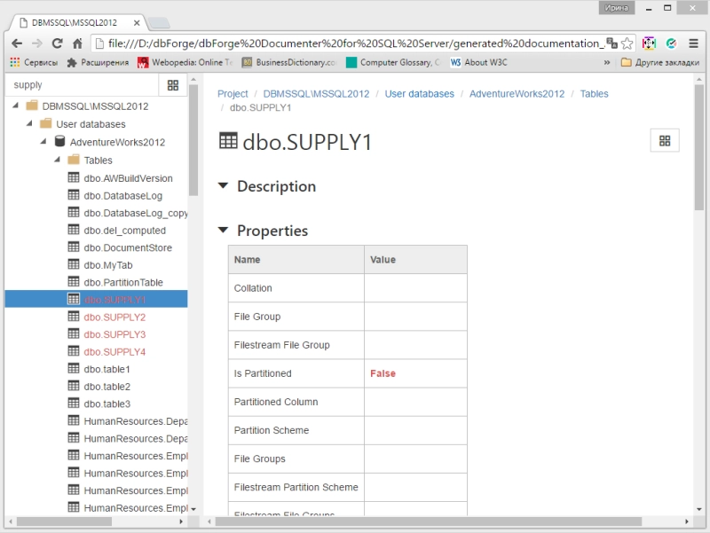
Task: Collapse the AdventureWorks2012 tree node
Action: (x=43, y=141)
